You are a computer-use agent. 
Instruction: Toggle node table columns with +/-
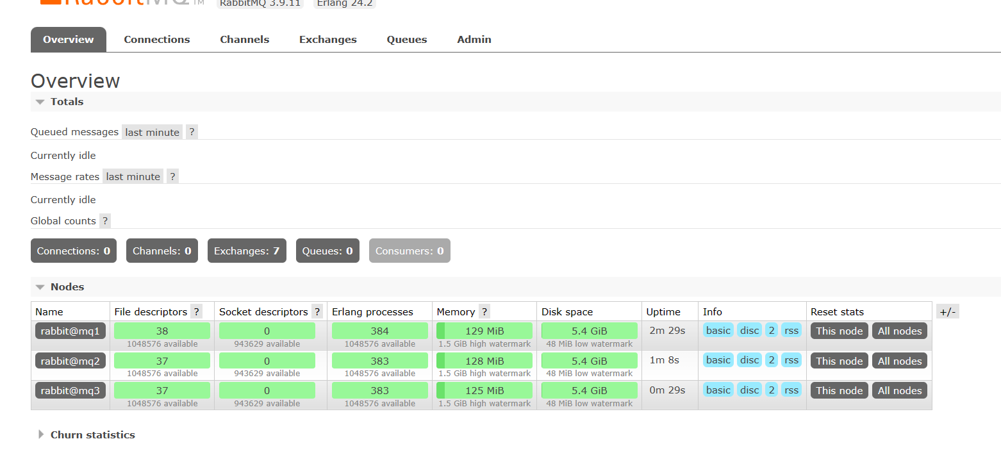[x=948, y=311]
